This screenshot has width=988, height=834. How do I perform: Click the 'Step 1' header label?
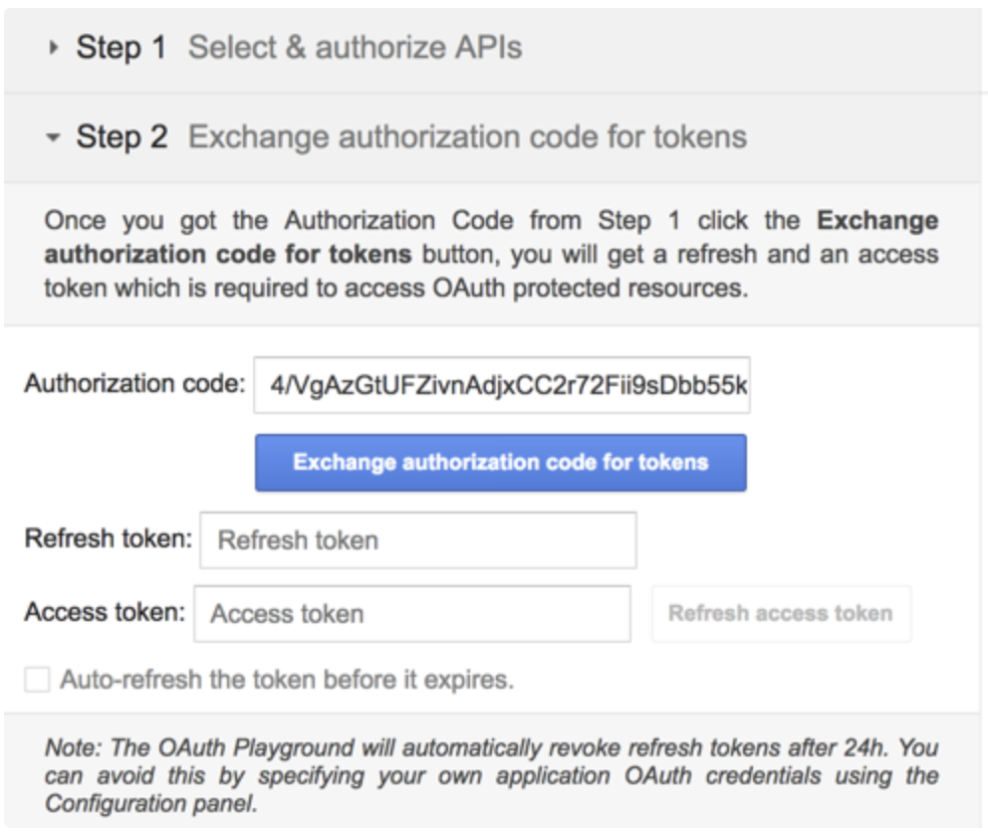click(122, 48)
